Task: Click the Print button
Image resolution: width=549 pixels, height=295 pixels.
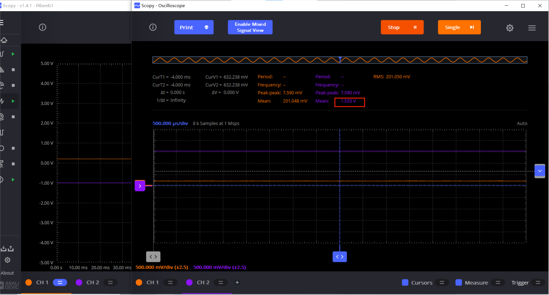Action: coord(194,27)
